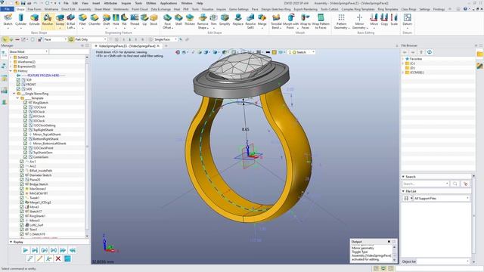Toggle checkbox for RingShank1 feature
This screenshot has height=272, width=484.
pos(22,216)
